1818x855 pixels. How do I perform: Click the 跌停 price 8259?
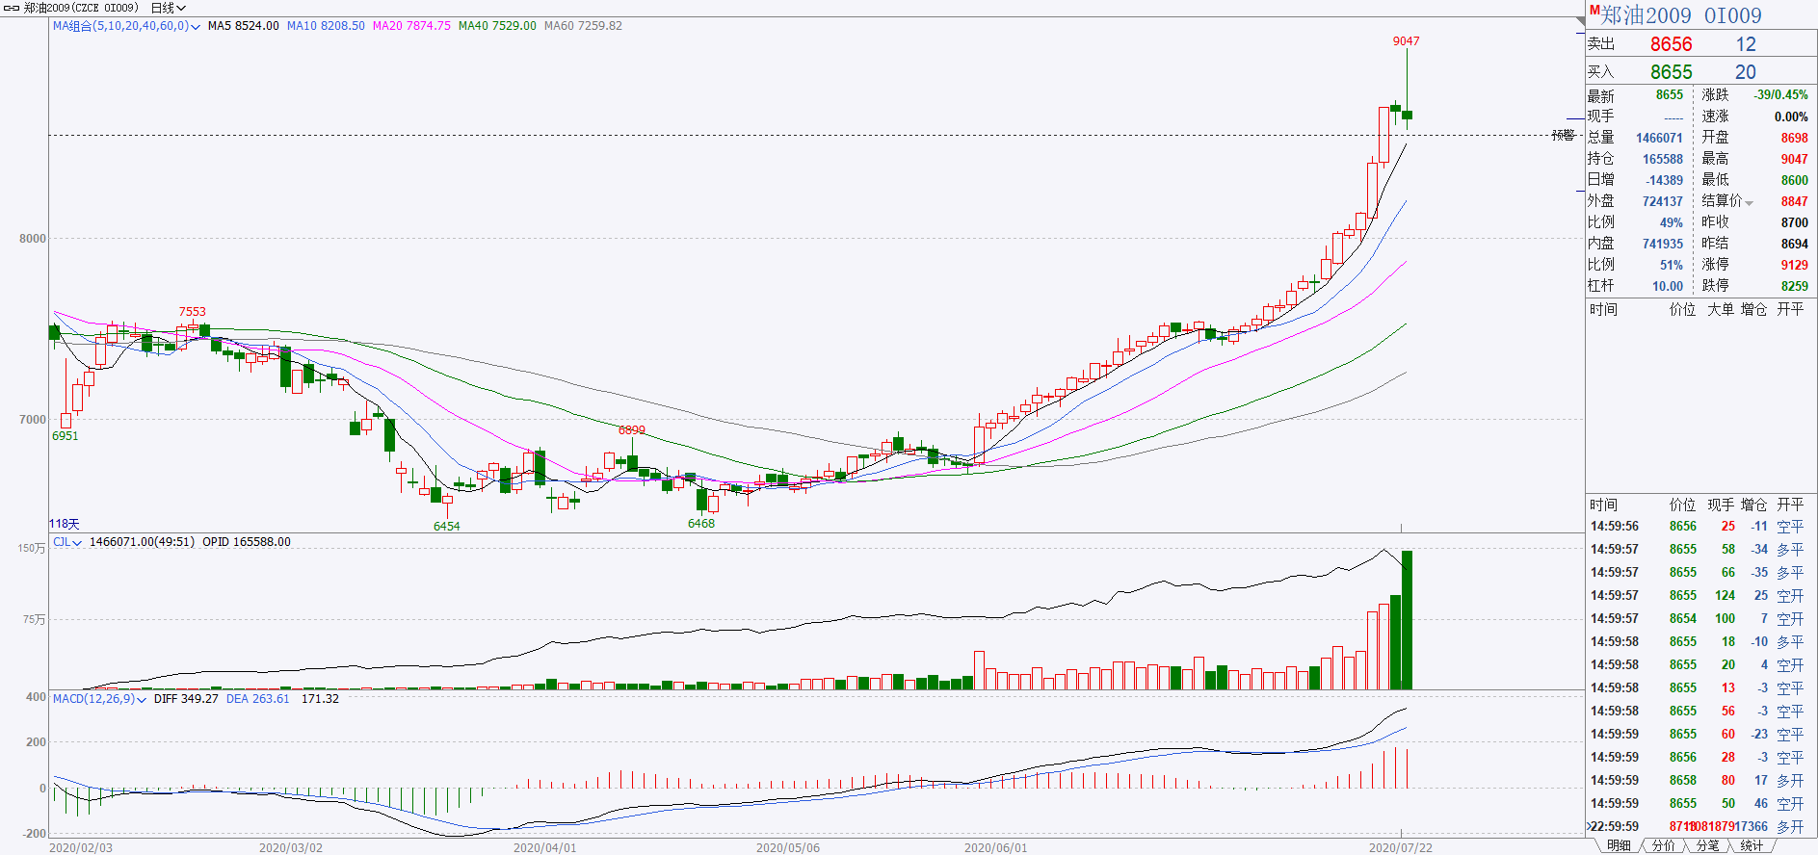click(1794, 286)
